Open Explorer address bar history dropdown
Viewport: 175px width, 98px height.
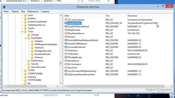[78, 1]
